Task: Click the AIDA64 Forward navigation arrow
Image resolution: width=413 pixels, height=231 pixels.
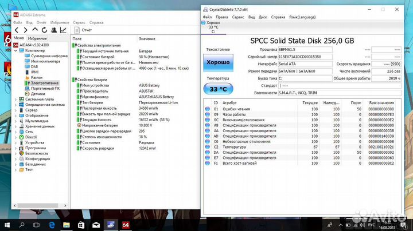Action: [x=25, y=30]
